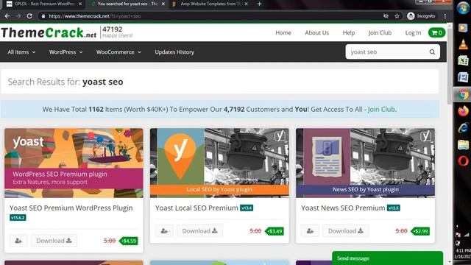
Task: Close the 'You searched for yoast seo' tab
Action: pyautogui.click(x=163, y=4)
